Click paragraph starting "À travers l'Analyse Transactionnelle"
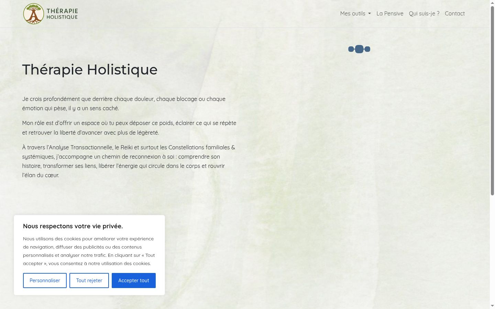495x309 pixels. 129,161
